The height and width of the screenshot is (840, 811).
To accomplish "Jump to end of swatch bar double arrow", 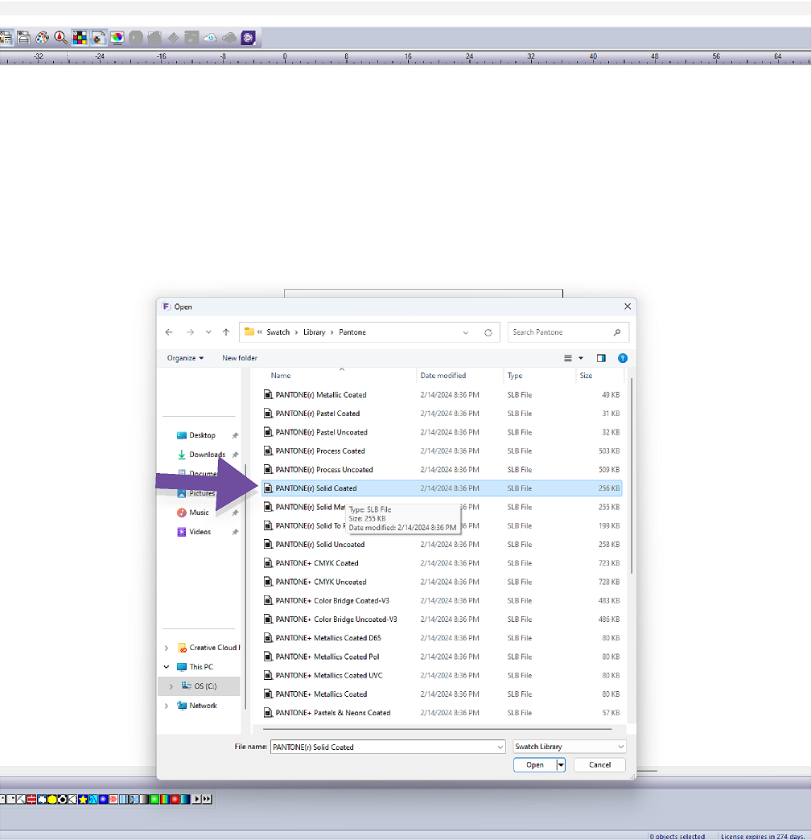I will click(207, 799).
